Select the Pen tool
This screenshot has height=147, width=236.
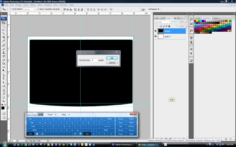(4, 75)
